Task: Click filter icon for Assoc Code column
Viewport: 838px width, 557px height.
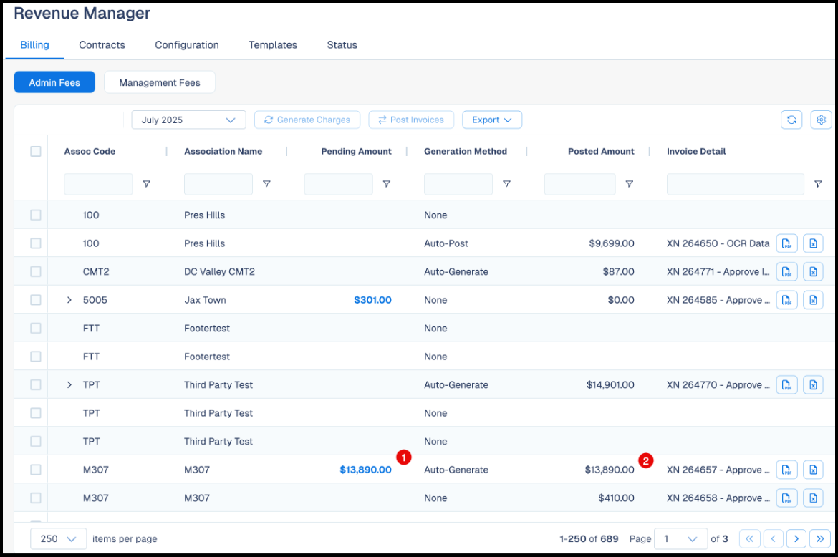Action: point(146,184)
